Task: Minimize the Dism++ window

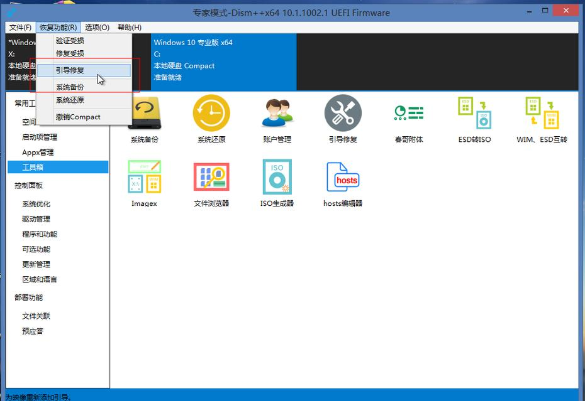Action: tap(529, 11)
